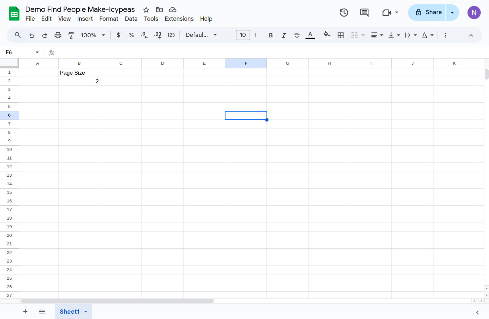Open the zoom level dropdown

(x=93, y=35)
